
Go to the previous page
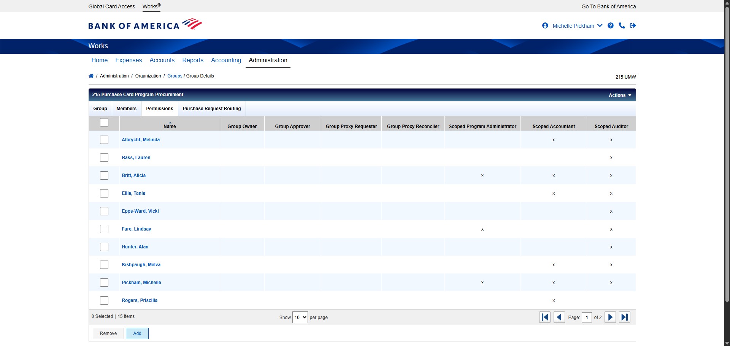[559, 317]
